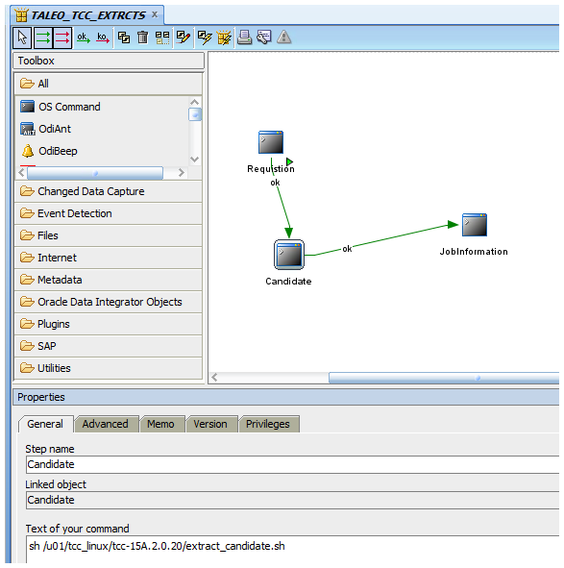Viewport: 564px width, 568px height.
Task: Click the duplicate selection toolbar icon
Action: click(124, 37)
